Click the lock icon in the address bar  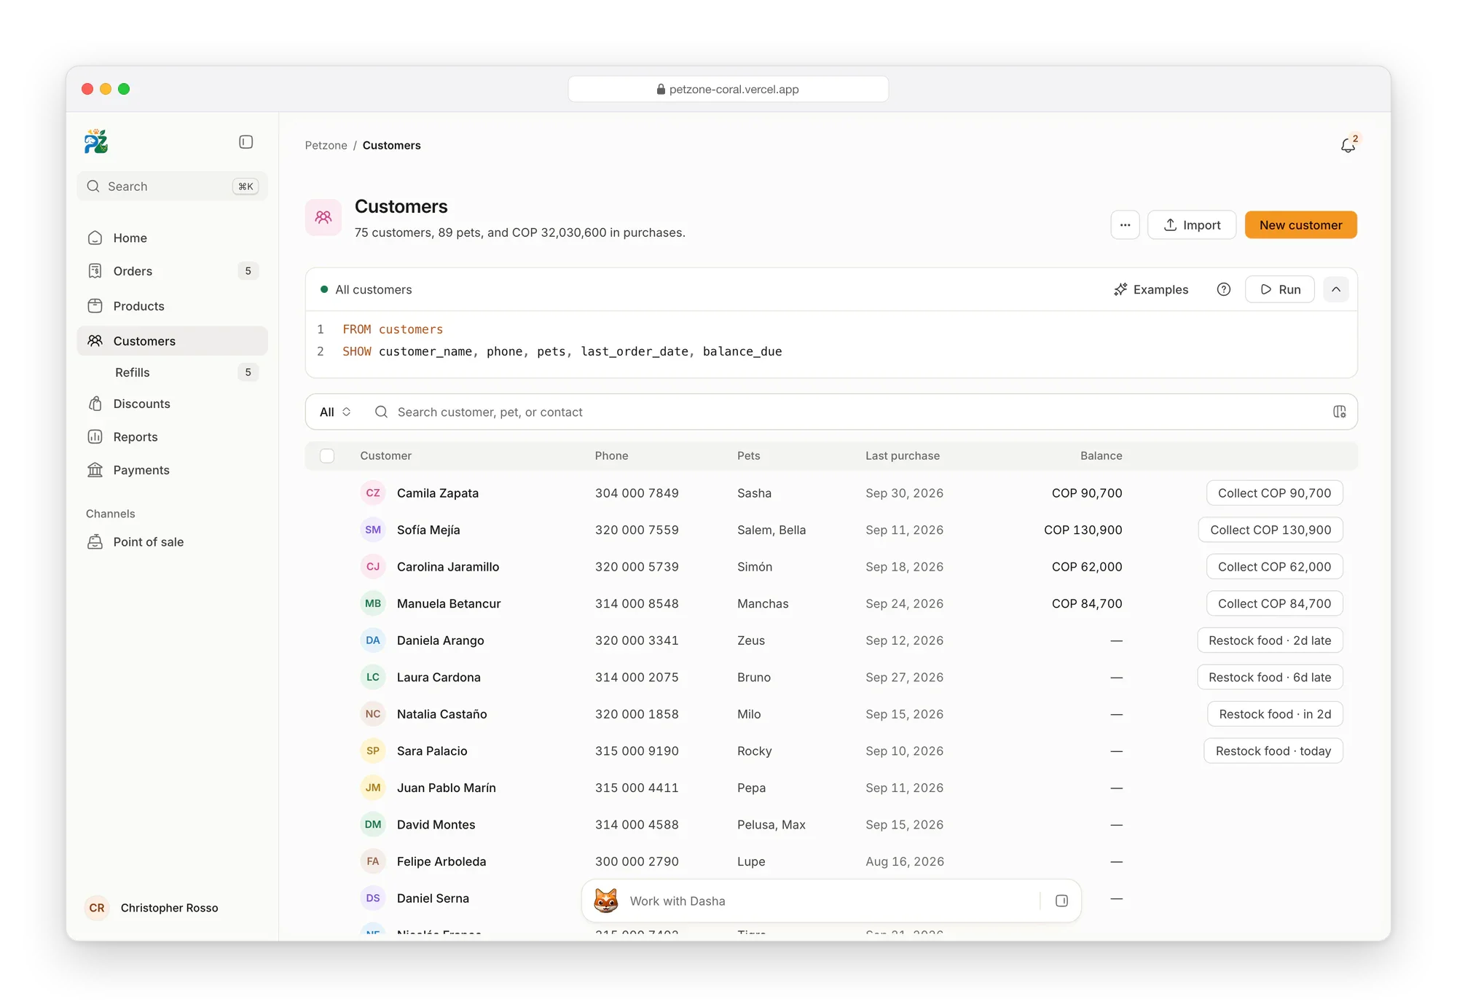pyautogui.click(x=661, y=89)
